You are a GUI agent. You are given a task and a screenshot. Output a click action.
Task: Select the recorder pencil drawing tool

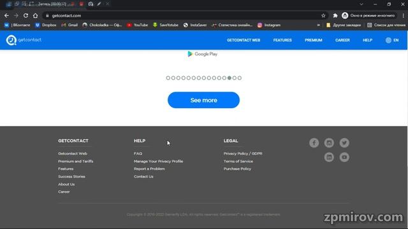(99, 4)
